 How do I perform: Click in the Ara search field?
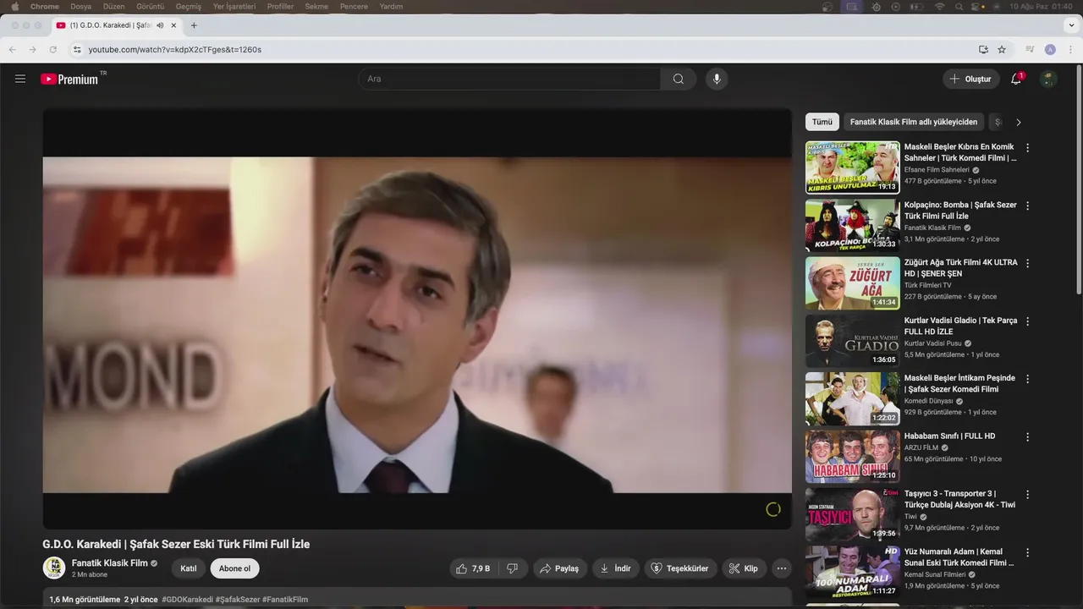click(x=509, y=79)
